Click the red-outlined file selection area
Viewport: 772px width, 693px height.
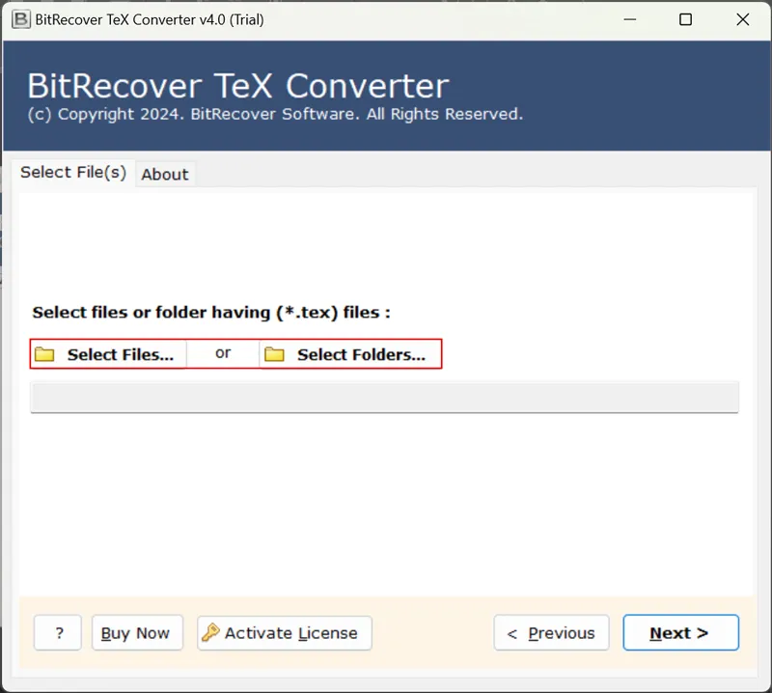coord(235,353)
